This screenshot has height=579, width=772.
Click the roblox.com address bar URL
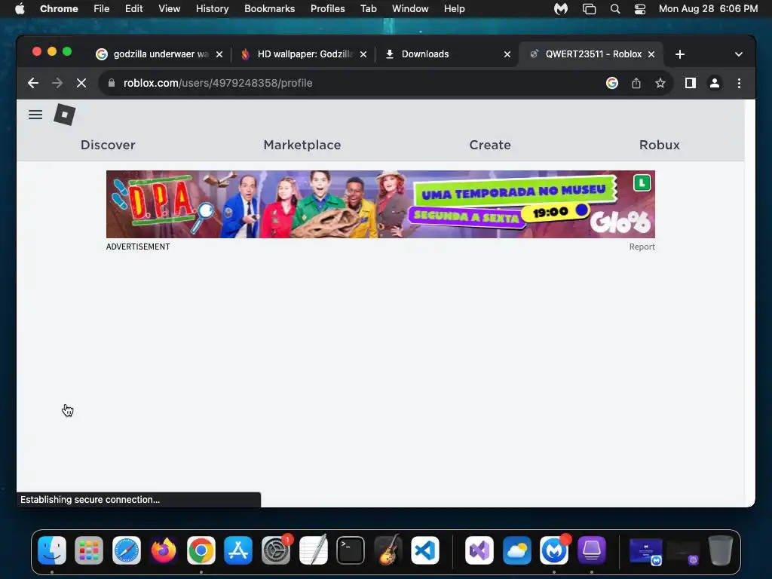pyautogui.click(x=218, y=83)
